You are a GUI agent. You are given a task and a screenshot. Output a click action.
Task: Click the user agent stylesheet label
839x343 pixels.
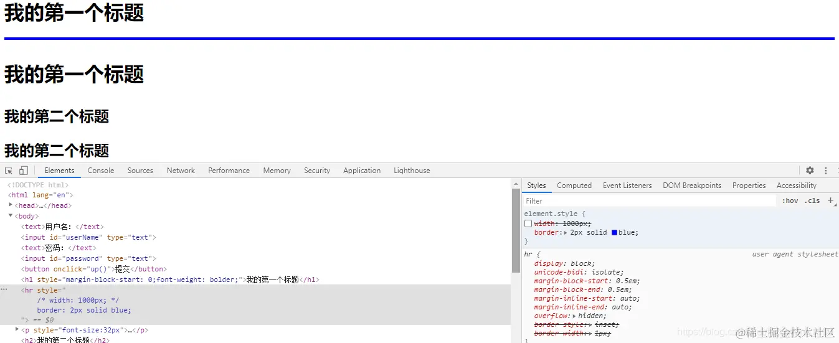795,254
